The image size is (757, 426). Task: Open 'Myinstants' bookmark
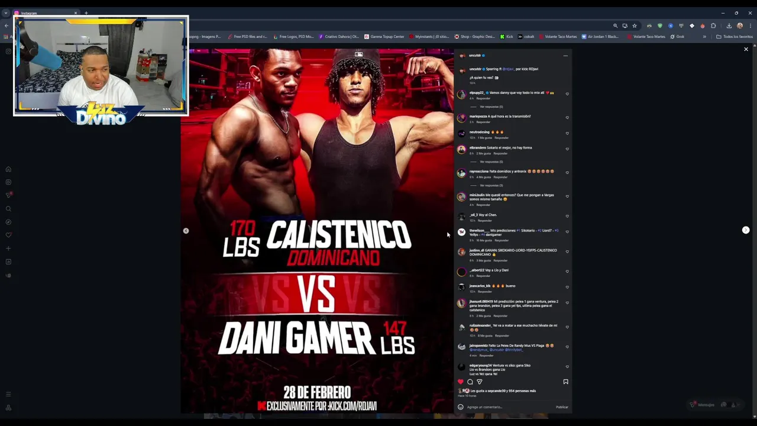(x=429, y=37)
